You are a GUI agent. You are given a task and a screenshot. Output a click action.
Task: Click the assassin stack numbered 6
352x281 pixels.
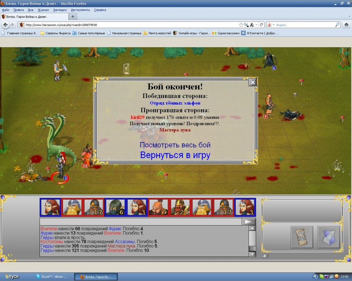(x=269, y=60)
